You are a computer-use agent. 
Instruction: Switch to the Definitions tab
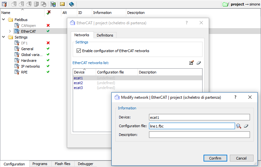tap(105, 35)
